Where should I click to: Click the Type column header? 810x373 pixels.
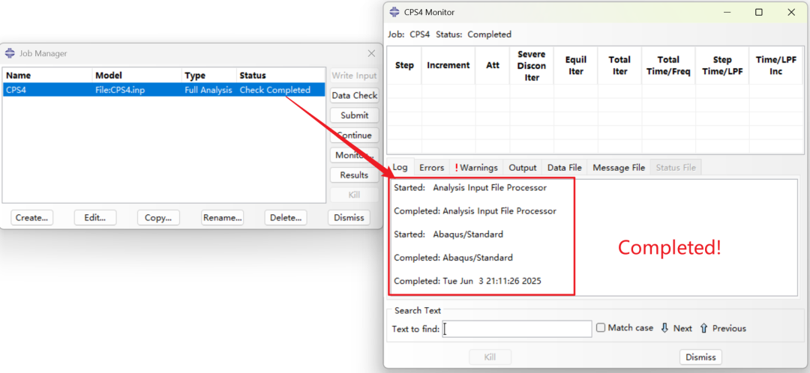pos(208,76)
